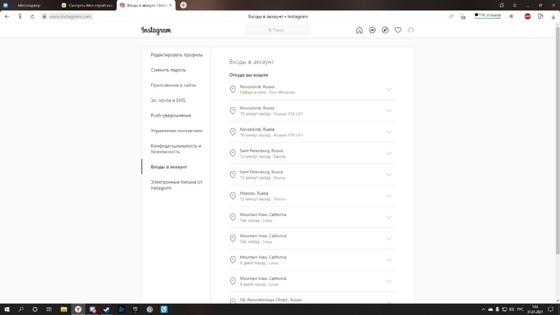Open the extensions puzzle icon next to ABP
Viewport: 560px width, 315px height.
click(541, 16)
